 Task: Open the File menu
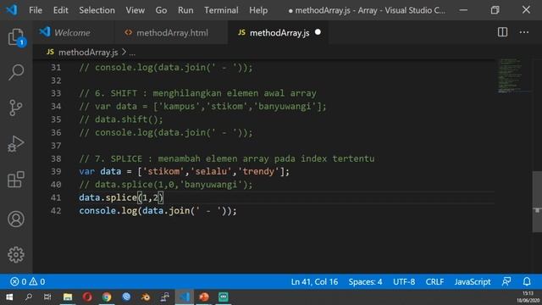click(36, 10)
